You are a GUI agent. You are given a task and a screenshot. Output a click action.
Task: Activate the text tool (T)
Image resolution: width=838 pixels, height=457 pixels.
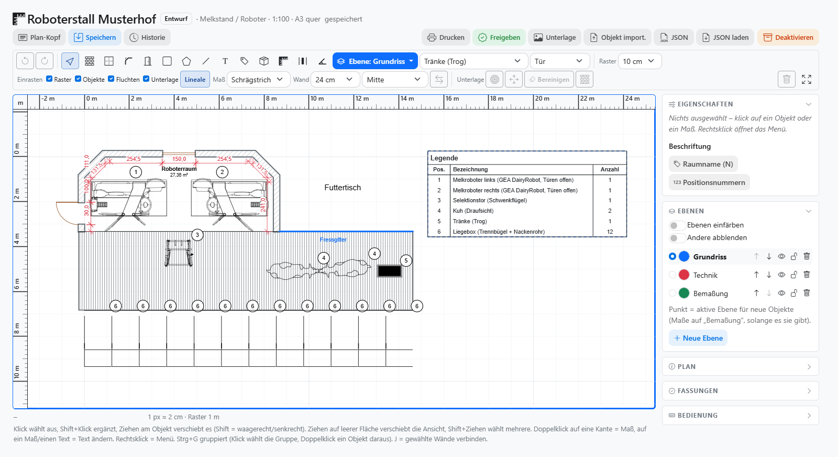click(225, 61)
